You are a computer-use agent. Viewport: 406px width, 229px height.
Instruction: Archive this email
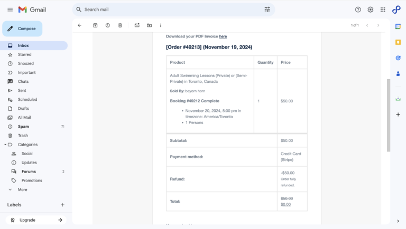click(x=95, y=25)
